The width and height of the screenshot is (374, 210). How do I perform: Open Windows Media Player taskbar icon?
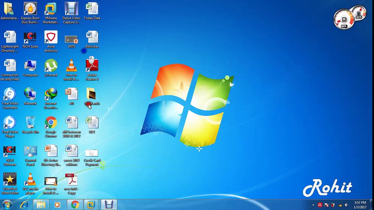(x=57, y=205)
